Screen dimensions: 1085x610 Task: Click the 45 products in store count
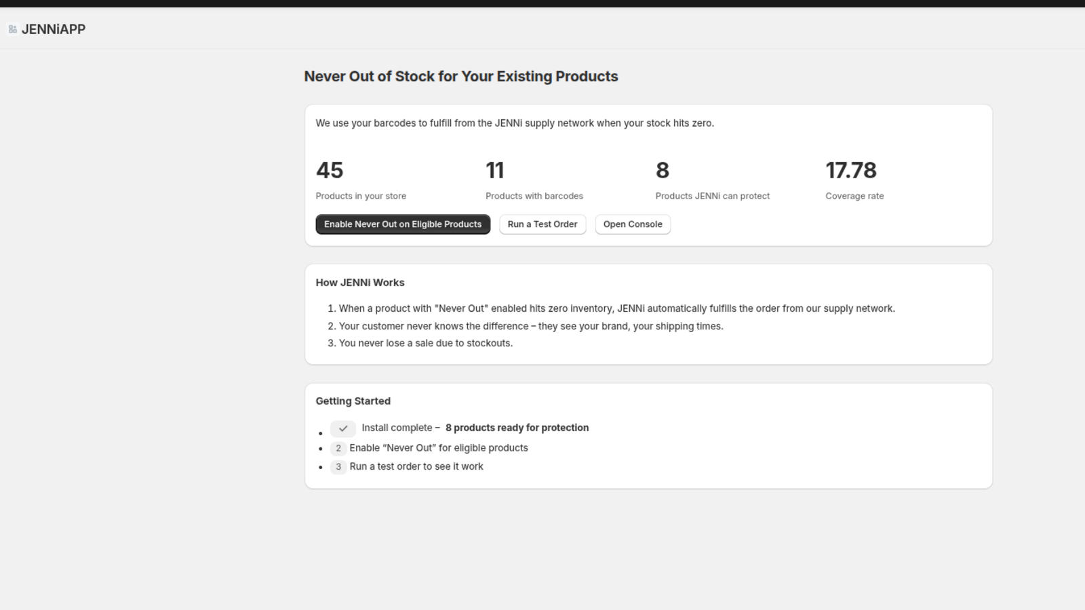330,170
